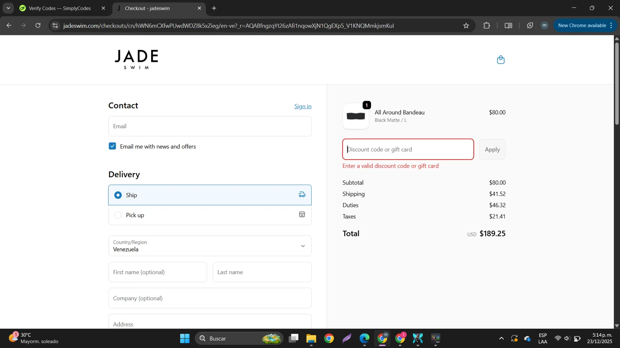Focus the Address field
The height and width of the screenshot is (348, 620).
coord(210,322)
